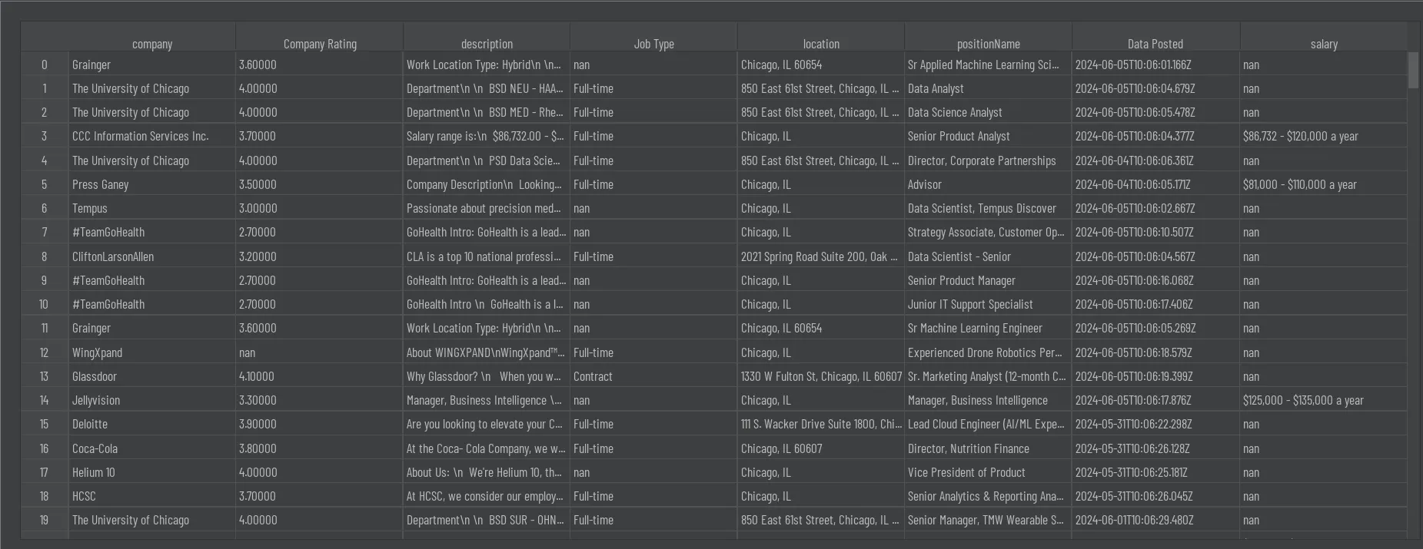Click the 4.10000 rating cell
The width and height of the screenshot is (1423, 549).
(320, 376)
